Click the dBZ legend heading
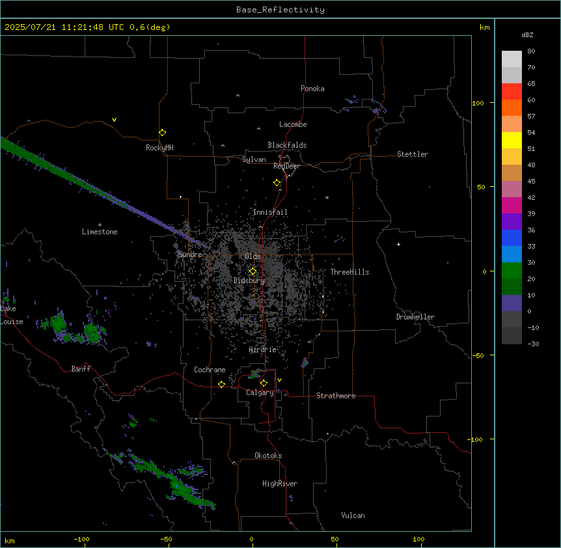This screenshot has width=561, height=548. point(527,35)
